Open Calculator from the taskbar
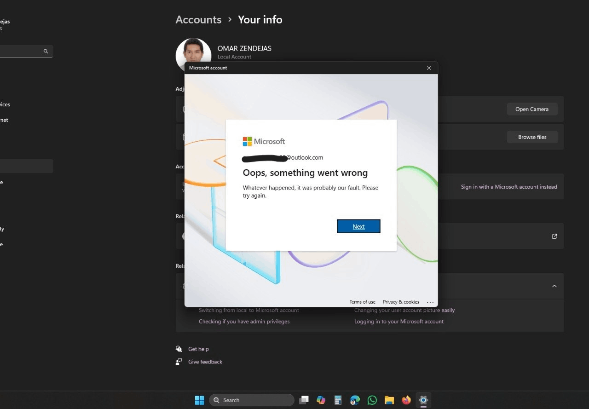Screen dimensions: 589x409 pyautogui.click(x=338, y=400)
